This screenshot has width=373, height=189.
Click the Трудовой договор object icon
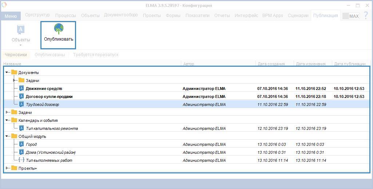21,104
